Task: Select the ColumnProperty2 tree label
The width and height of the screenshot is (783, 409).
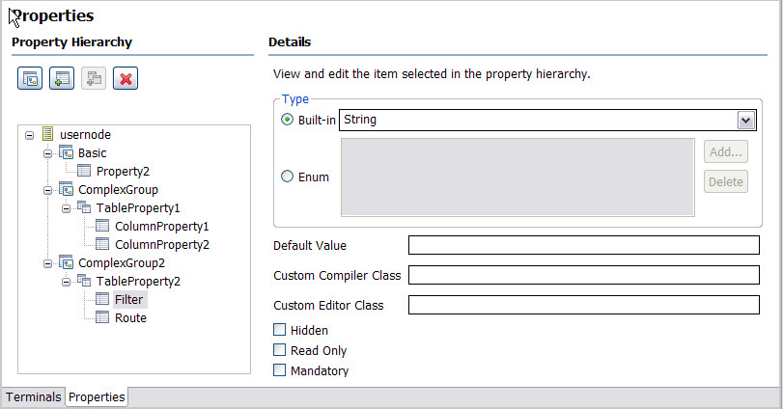Action: (162, 245)
